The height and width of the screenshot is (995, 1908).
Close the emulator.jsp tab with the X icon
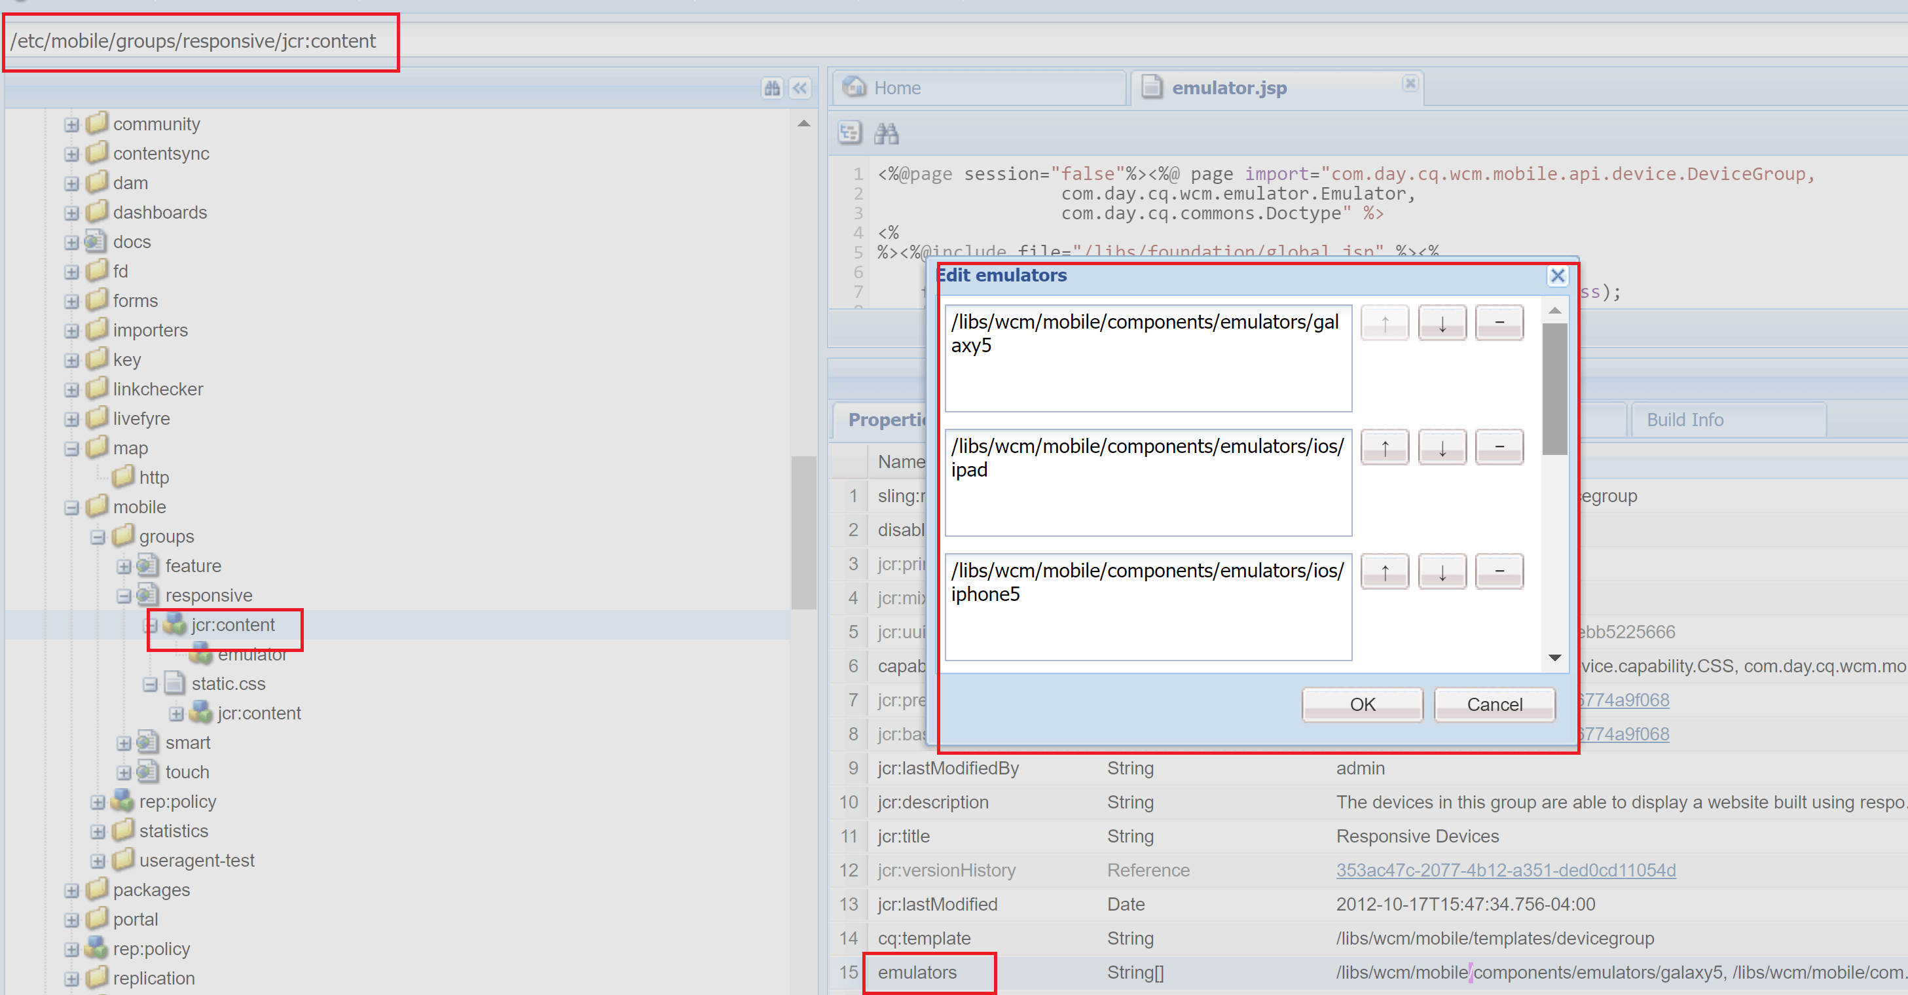click(1410, 83)
